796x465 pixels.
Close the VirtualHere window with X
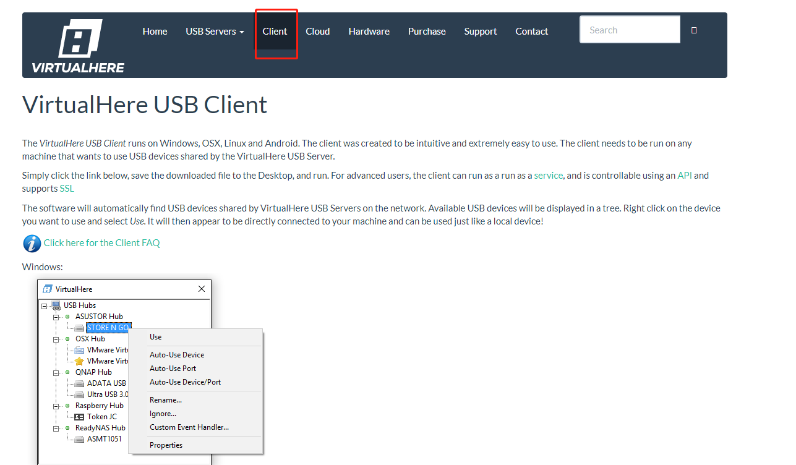(201, 289)
